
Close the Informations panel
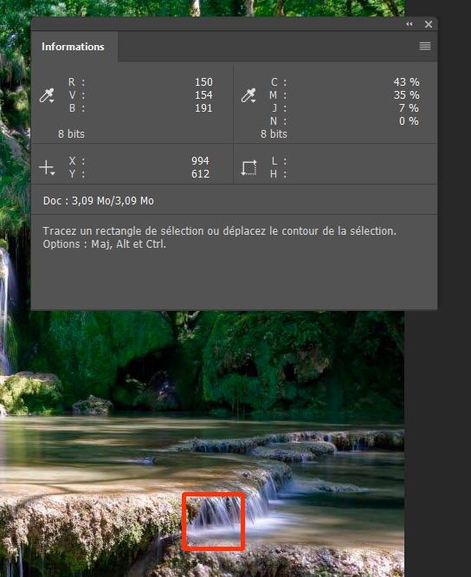[429, 24]
